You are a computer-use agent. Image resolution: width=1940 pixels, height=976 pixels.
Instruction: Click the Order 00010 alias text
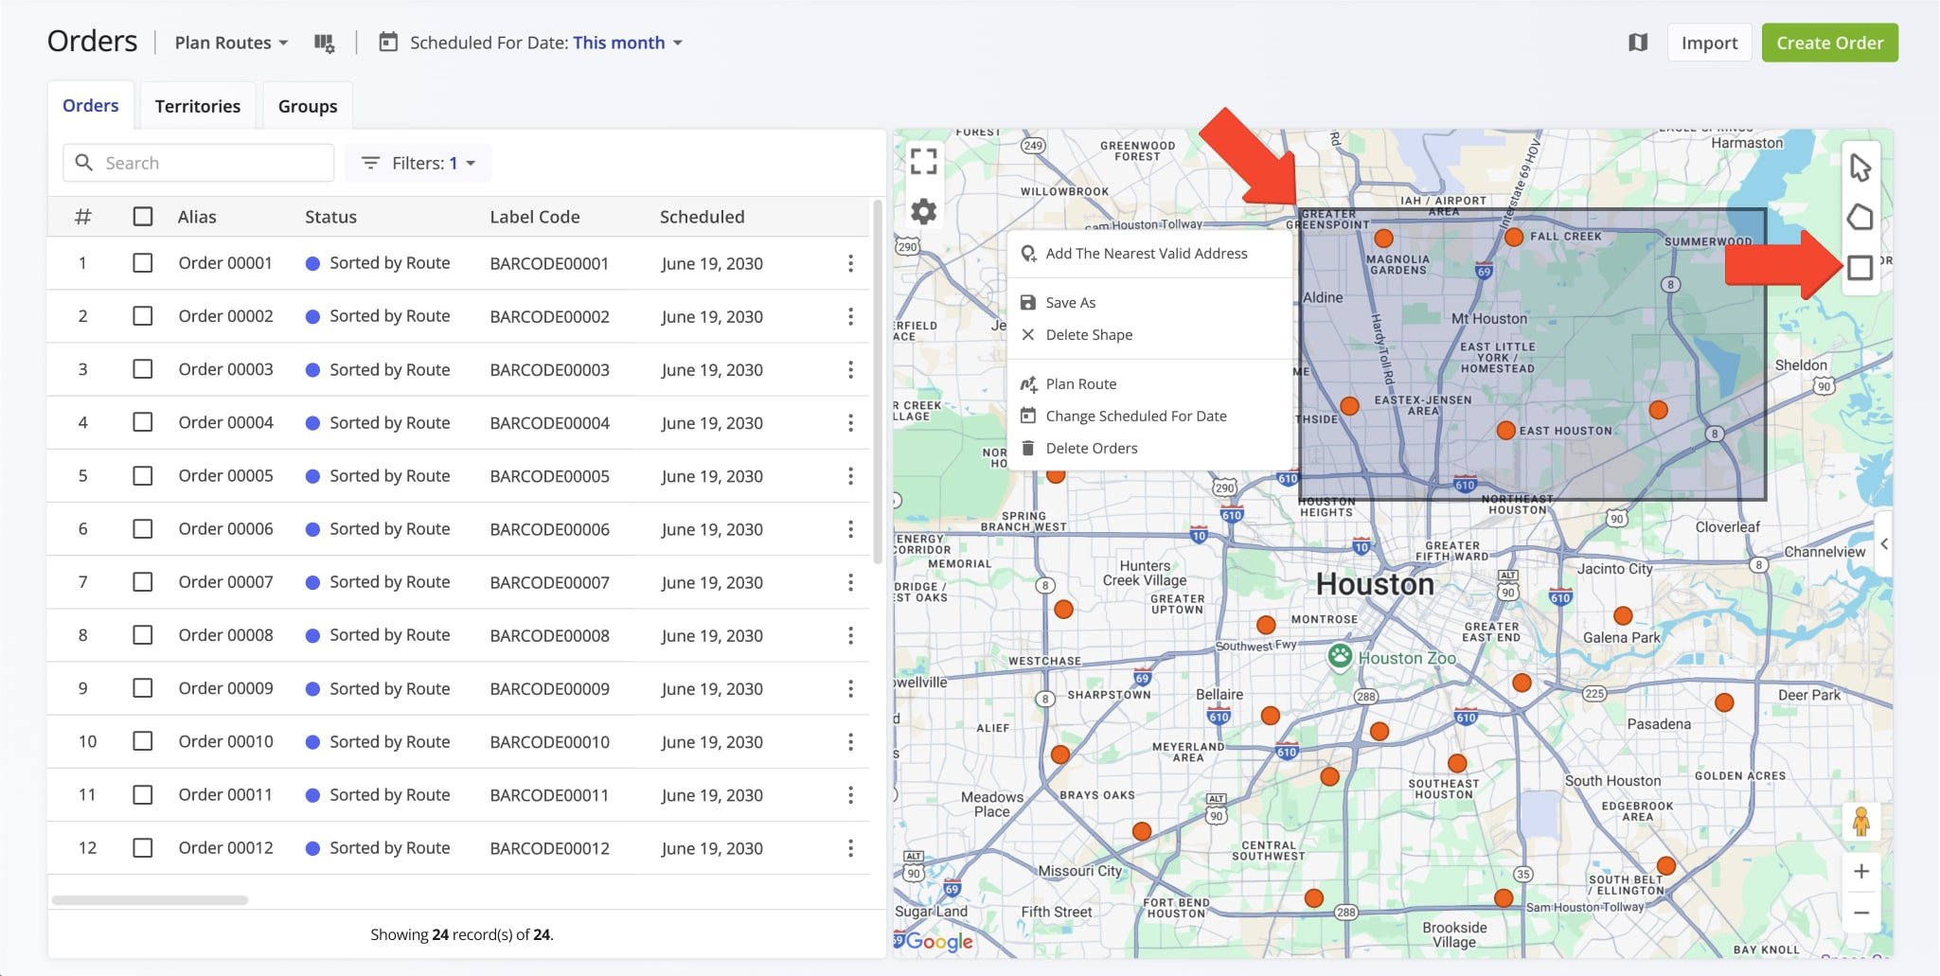(x=225, y=741)
